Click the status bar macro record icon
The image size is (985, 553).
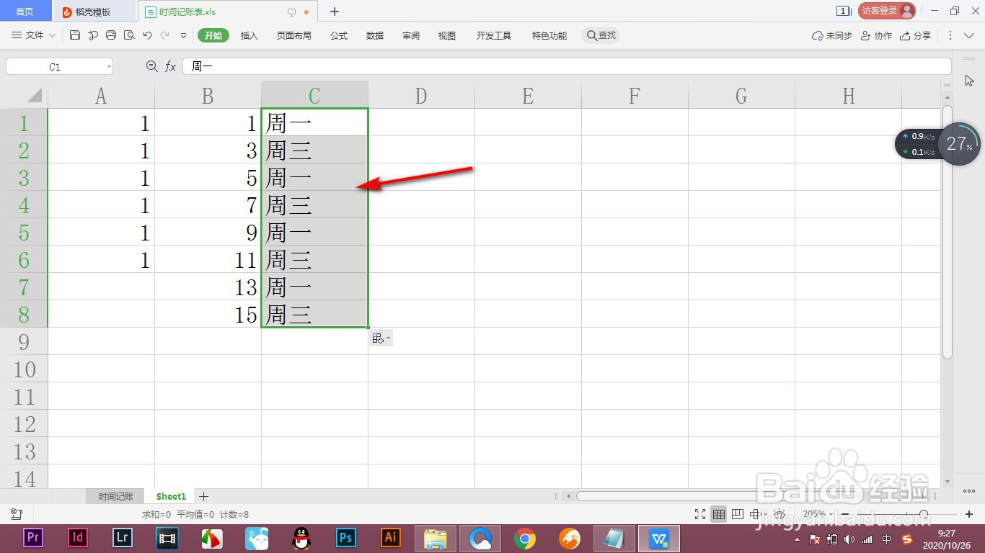pos(16,514)
